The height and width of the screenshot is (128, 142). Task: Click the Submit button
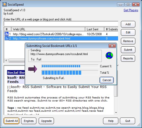click(128, 50)
